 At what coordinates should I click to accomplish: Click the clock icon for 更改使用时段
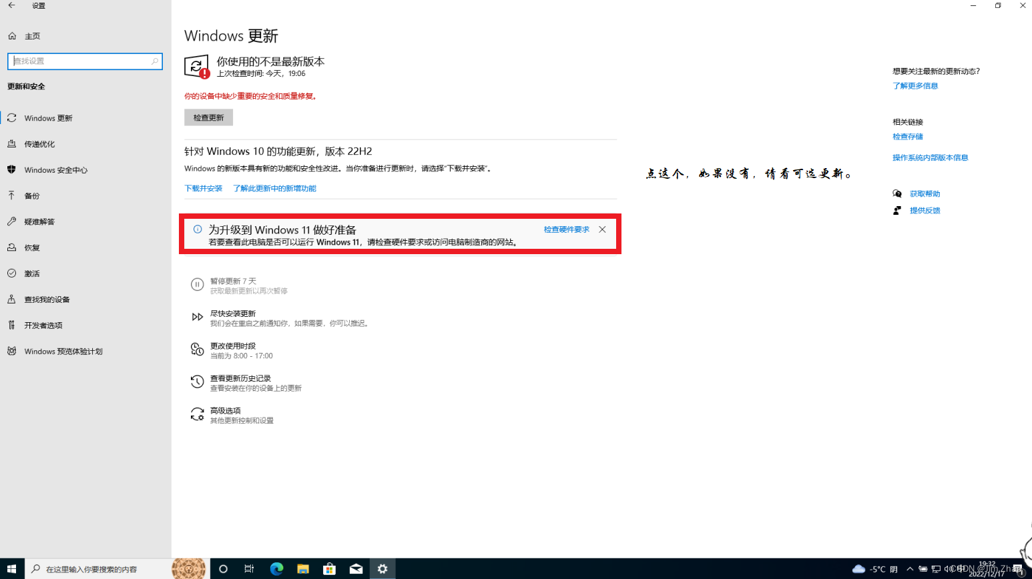click(197, 349)
